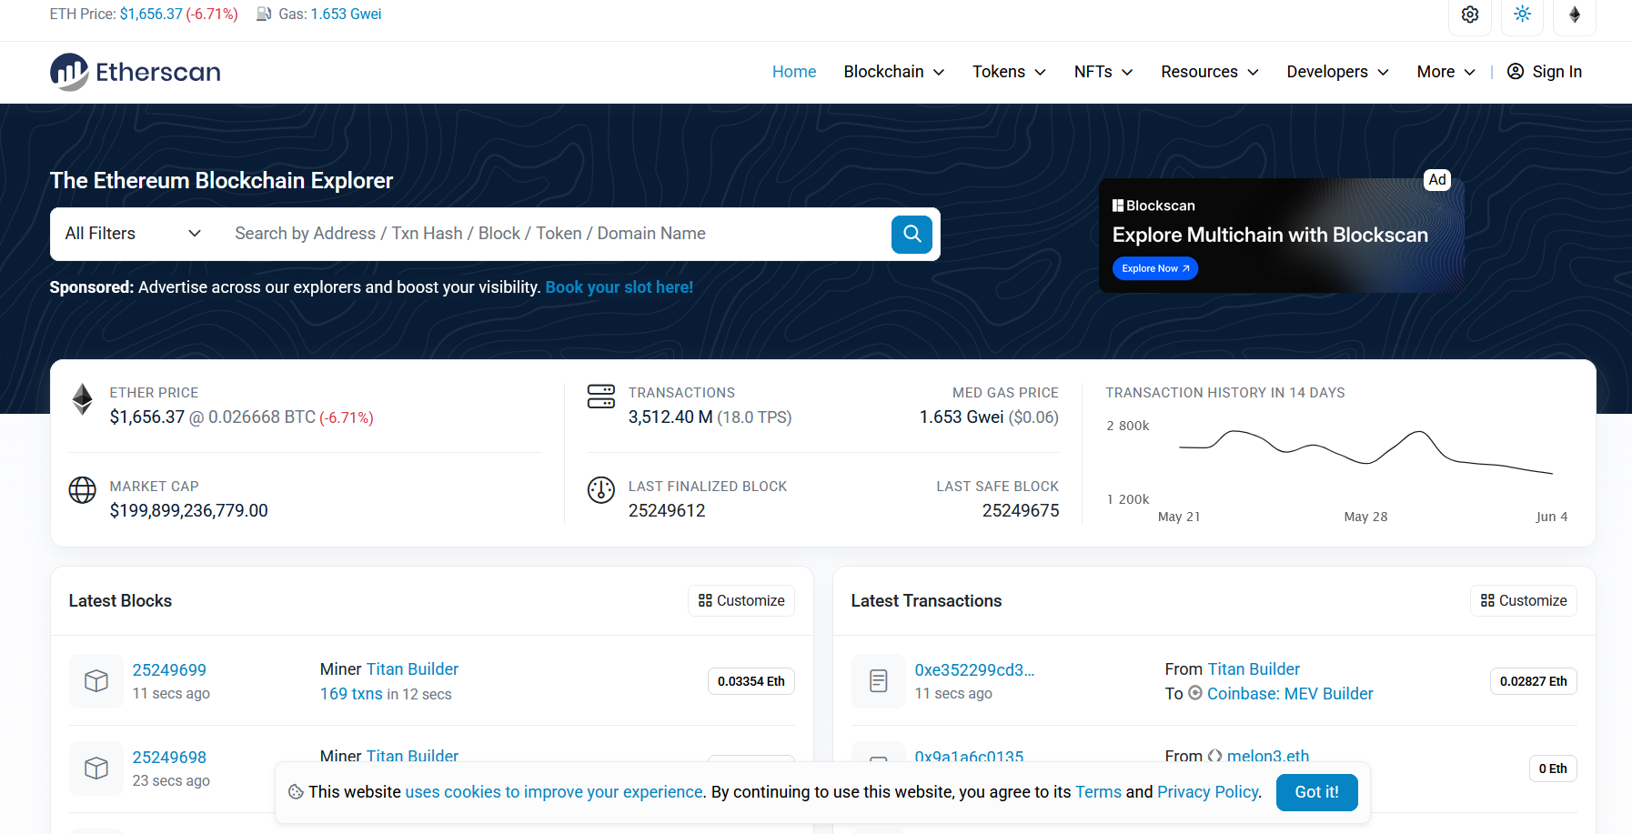Open the Book your slot here! link

coord(620,287)
